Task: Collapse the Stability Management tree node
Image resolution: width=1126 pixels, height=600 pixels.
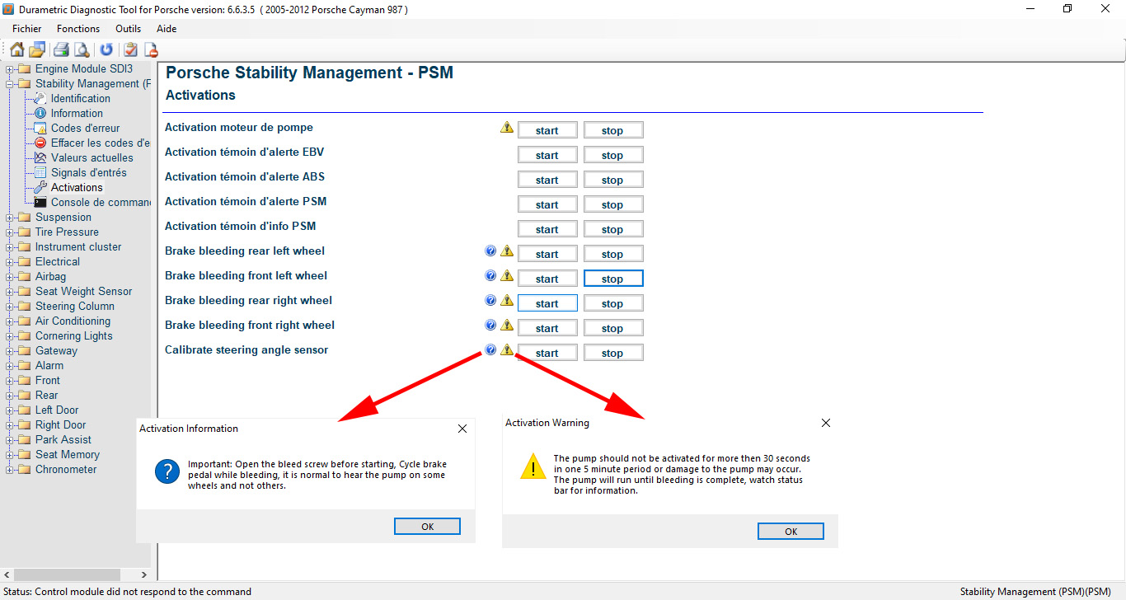Action: coord(9,84)
